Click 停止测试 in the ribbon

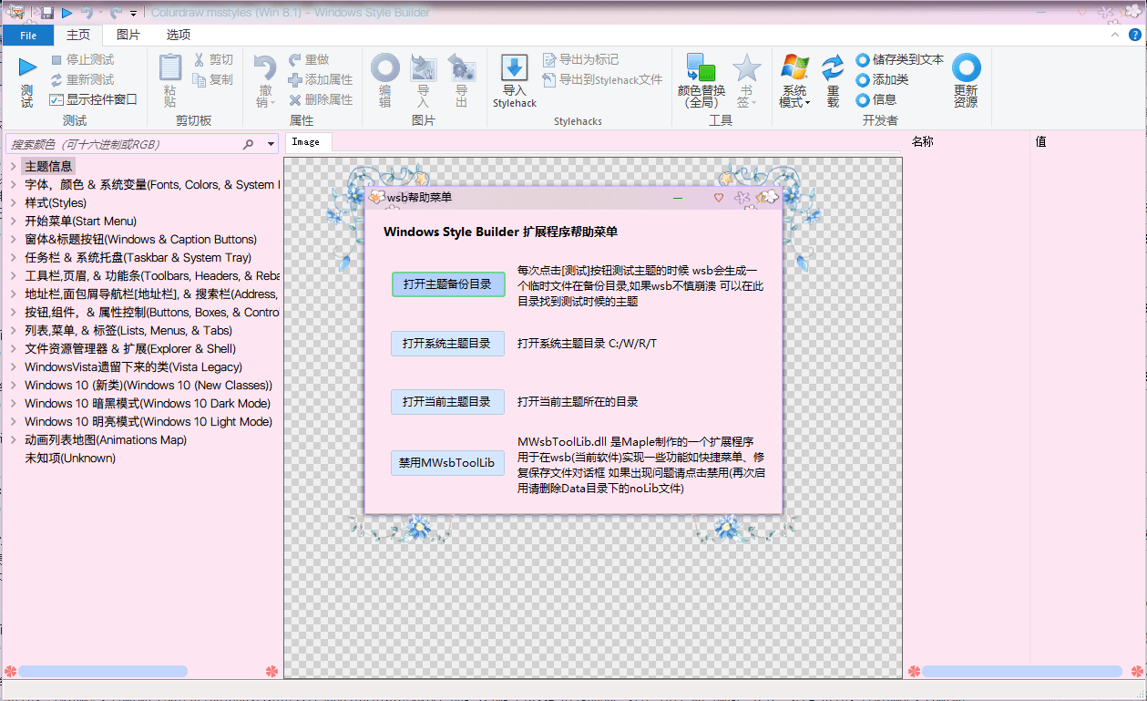tap(82, 60)
